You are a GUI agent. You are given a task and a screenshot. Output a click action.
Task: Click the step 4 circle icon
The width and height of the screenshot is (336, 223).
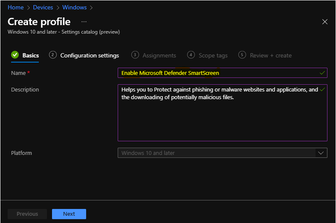pyautogui.click(x=191, y=55)
